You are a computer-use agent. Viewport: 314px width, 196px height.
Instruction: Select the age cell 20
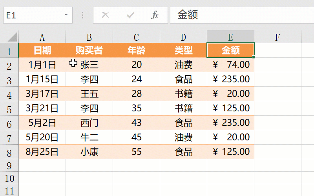click(136, 65)
